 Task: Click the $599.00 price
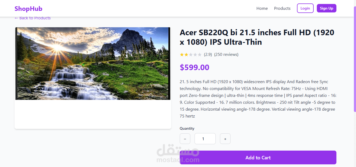(195, 67)
